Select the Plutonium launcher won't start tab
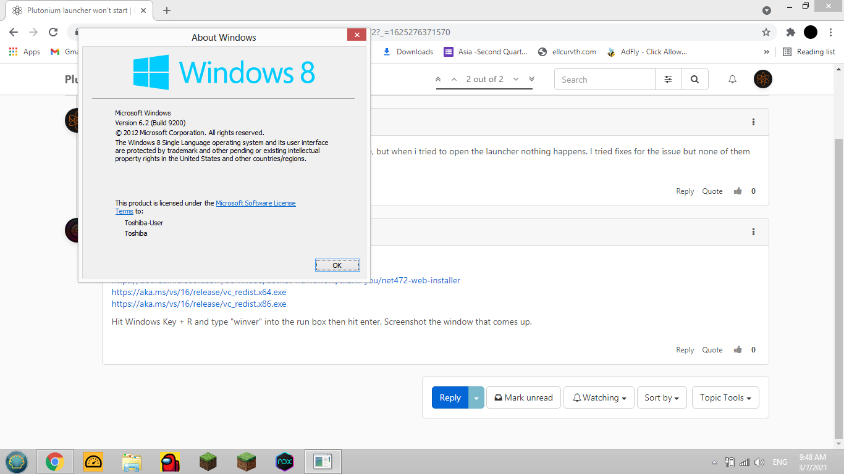844x474 pixels. coord(78,10)
